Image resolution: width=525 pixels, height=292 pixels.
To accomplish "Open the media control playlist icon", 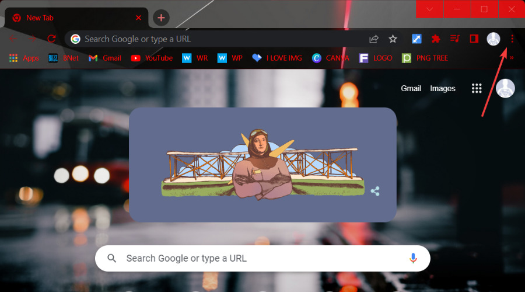I will tap(454, 39).
